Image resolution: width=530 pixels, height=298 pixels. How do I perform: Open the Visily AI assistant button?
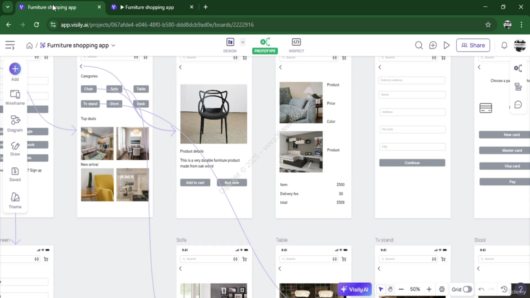coord(354,289)
